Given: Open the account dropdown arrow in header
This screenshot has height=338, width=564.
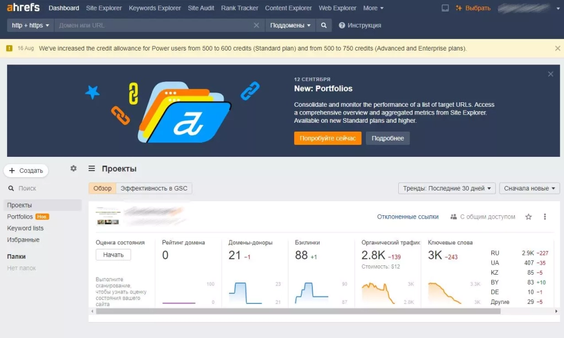Looking at the screenshot, I should 558,8.
